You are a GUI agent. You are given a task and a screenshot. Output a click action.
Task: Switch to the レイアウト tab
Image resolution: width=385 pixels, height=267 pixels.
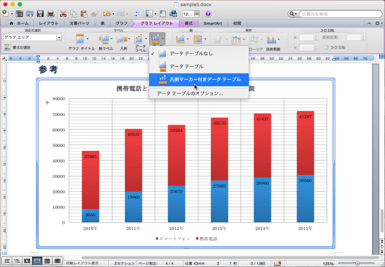tap(49, 23)
